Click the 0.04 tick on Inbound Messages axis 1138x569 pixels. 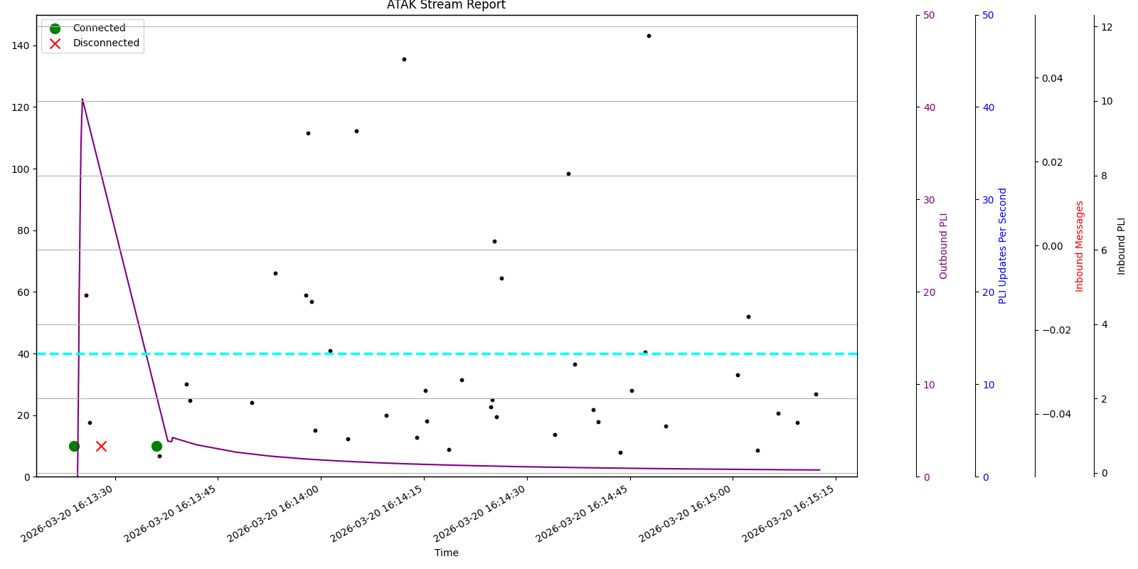(1053, 78)
